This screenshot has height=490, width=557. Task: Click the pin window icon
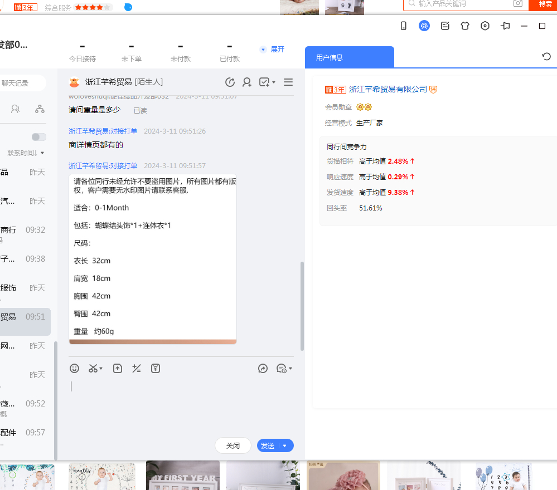[x=505, y=26]
